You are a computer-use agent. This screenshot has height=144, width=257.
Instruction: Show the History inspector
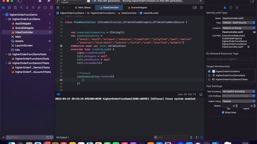click(x=231, y=8)
